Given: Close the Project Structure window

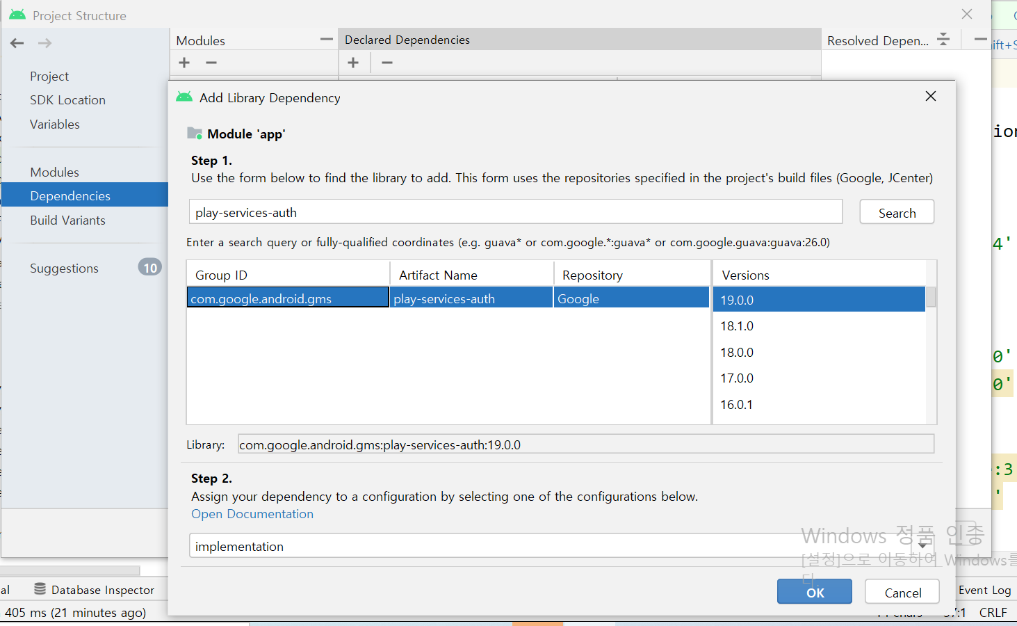Looking at the screenshot, I should click(x=967, y=14).
